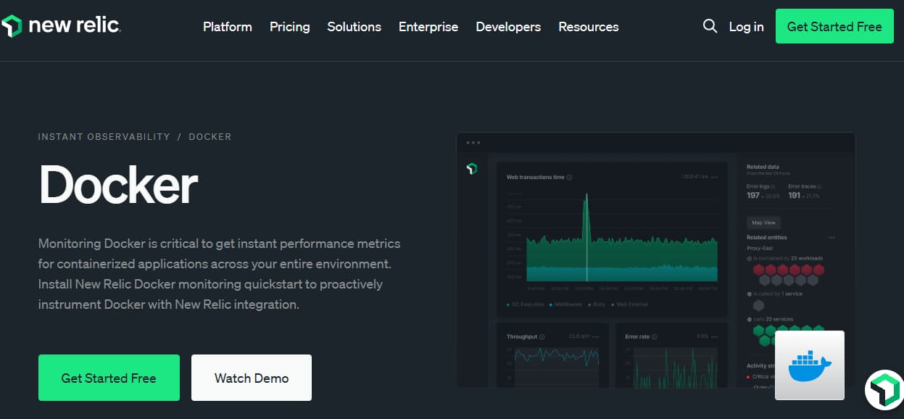This screenshot has height=419, width=904.
Task: Click the Error rate chart title
Action: click(x=637, y=336)
